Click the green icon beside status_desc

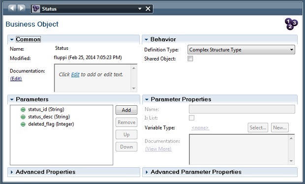click(x=23, y=117)
